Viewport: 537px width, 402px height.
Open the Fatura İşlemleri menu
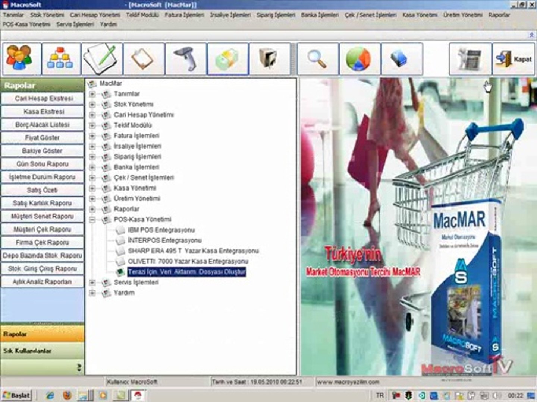(x=184, y=15)
